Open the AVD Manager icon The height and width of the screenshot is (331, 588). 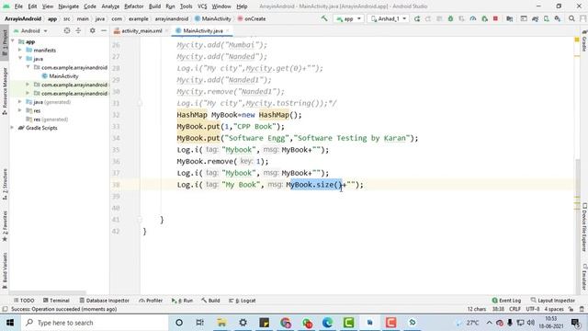(547, 18)
